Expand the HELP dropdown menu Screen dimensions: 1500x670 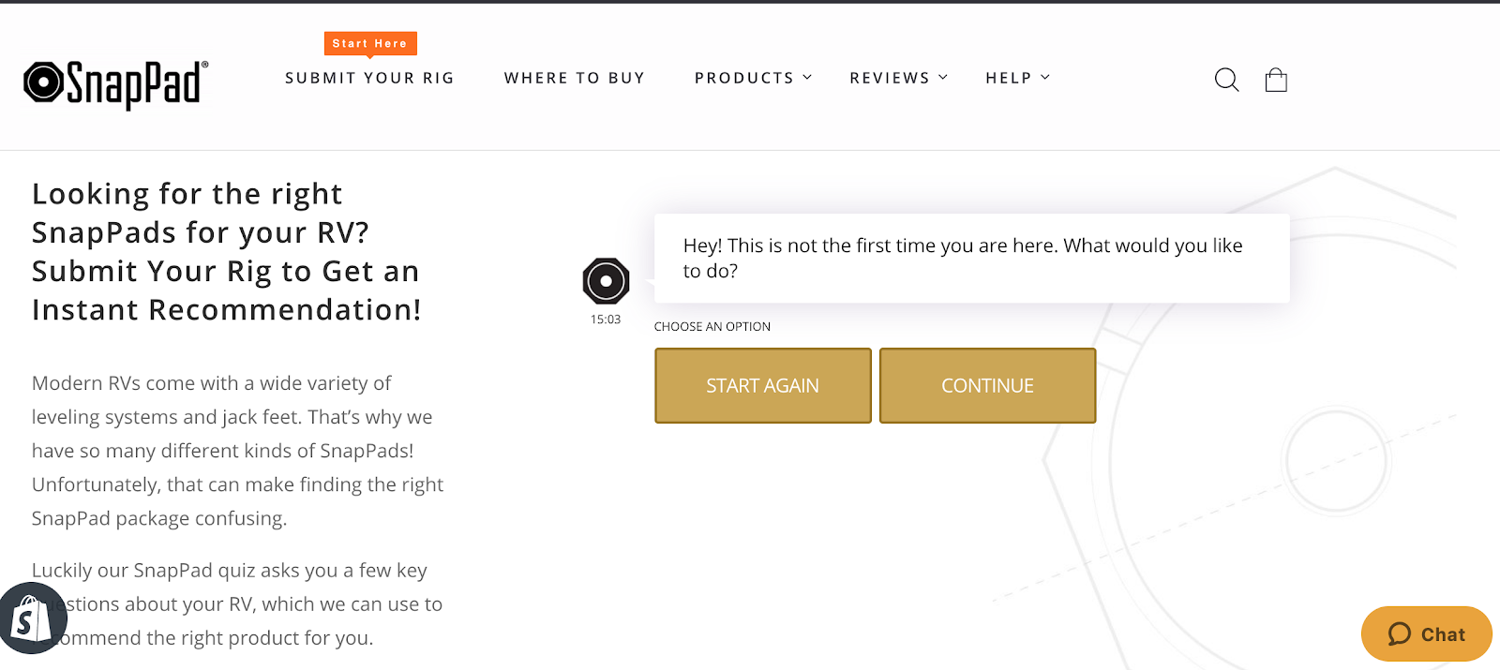pyautogui.click(x=1017, y=78)
